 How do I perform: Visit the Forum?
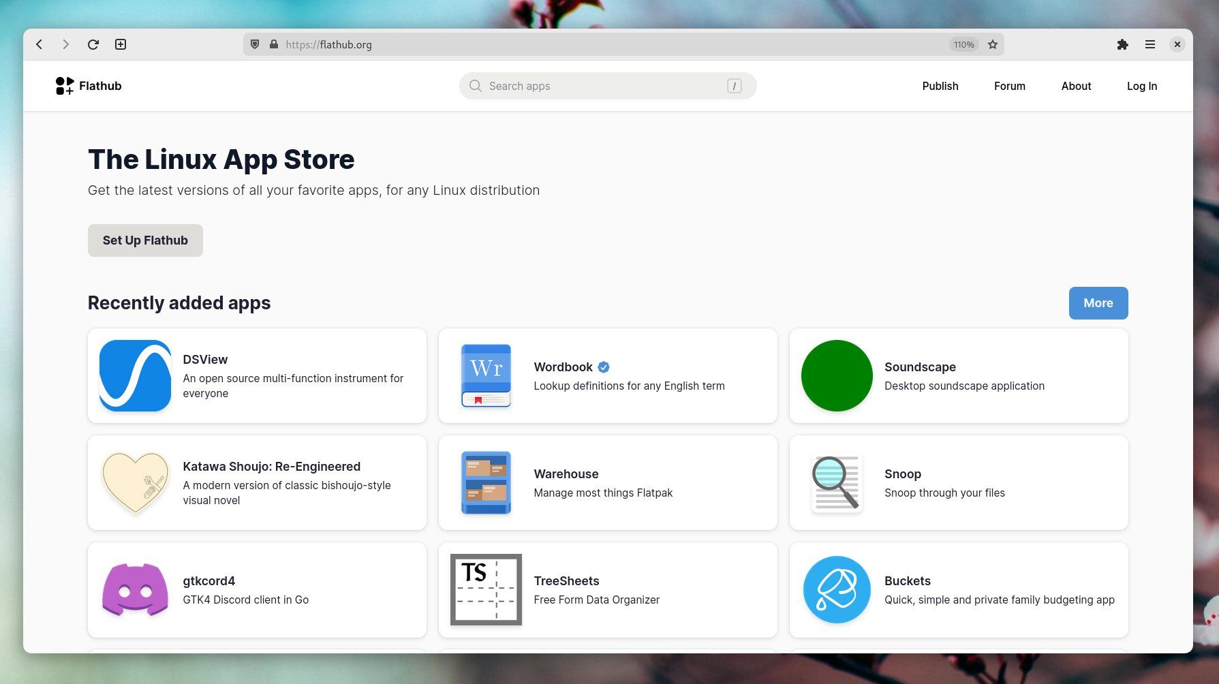click(x=1009, y=86)
